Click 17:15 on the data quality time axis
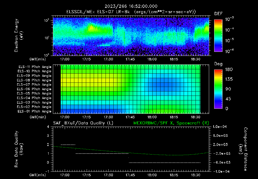 point(87,175)
